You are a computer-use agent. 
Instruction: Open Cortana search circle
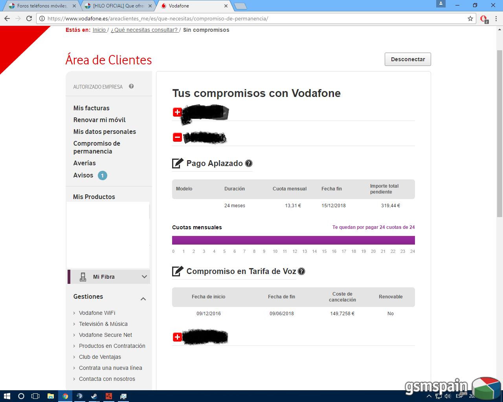click(21, 396)
